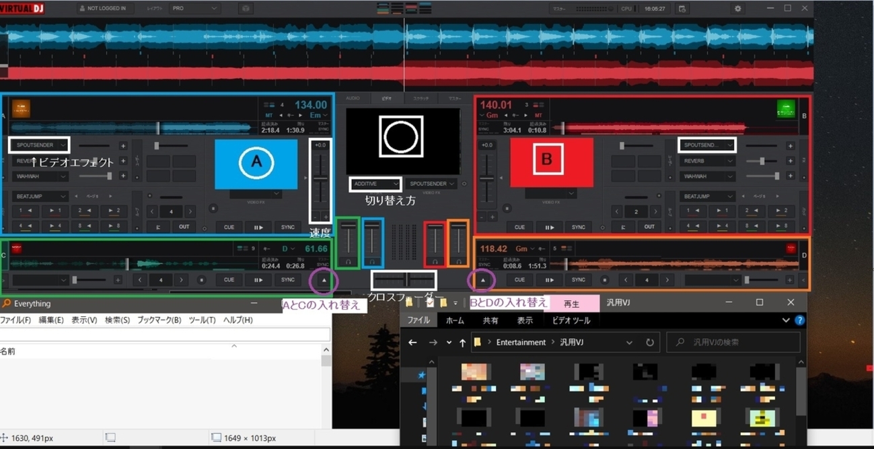This screenshot has height=449, width=874.
Task: Click plus button beside deck A SPOUTSENDER
Action: click(x=123, y=145)
